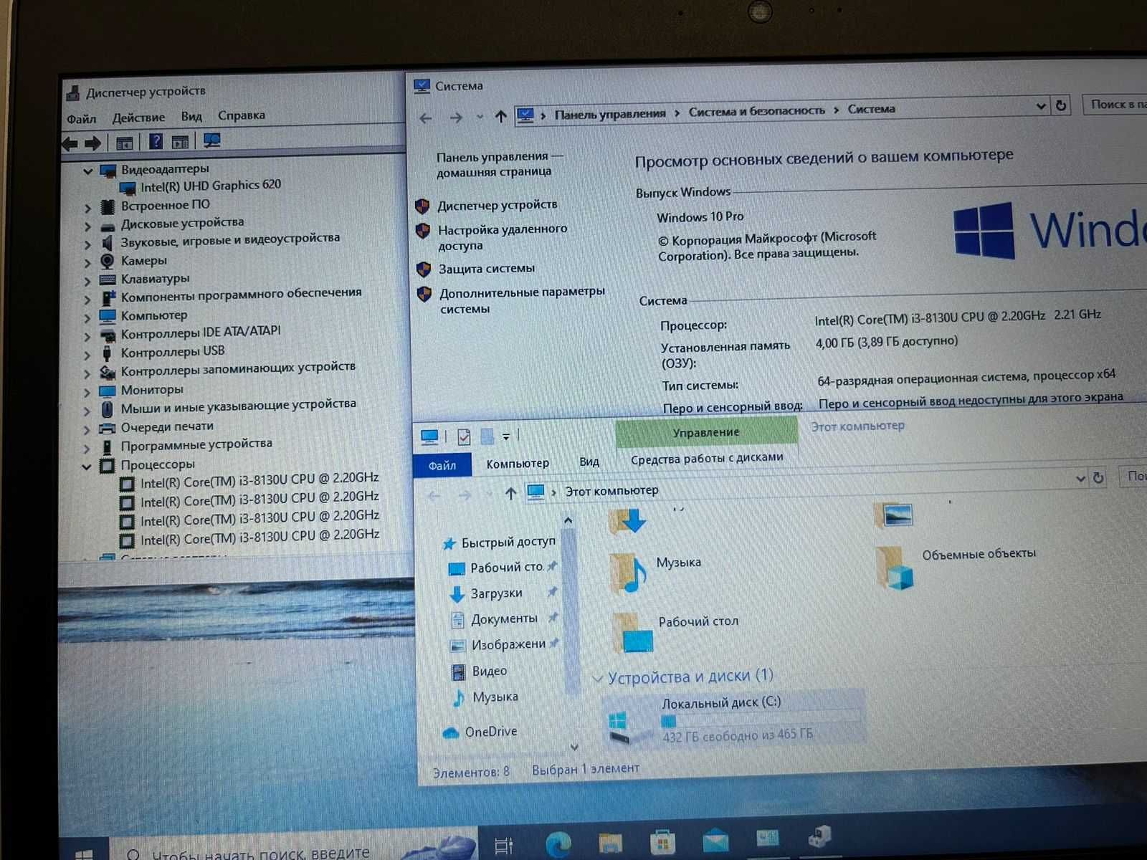1147x860 pixels.
Task: Select the last i3-8130U processor entry
Action: coord(260,536)
